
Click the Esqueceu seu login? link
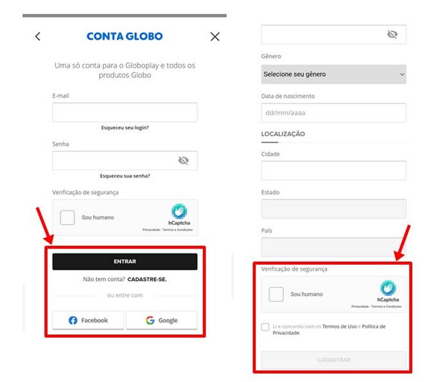pos(125,127)
